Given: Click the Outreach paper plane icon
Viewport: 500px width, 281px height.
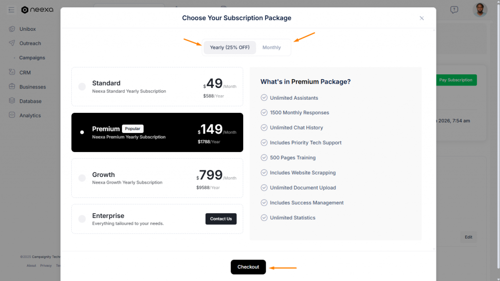Looking at the screenshot, I should [x=12, y=43].
